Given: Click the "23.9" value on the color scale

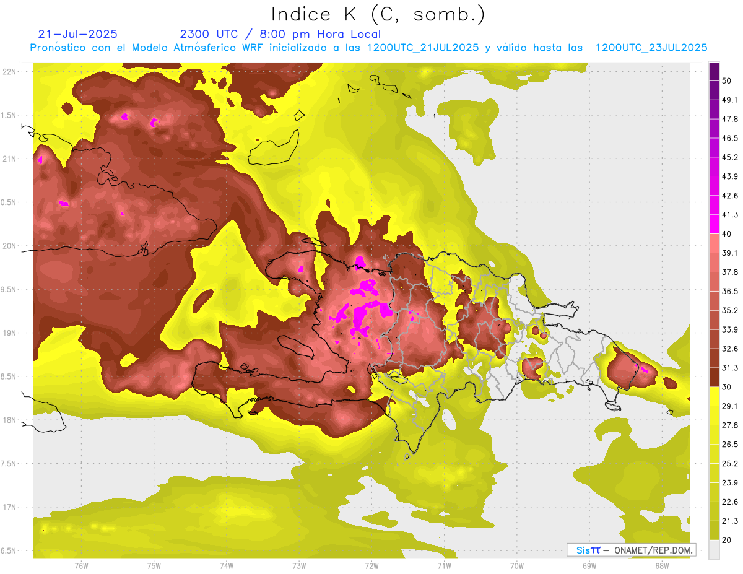Looking at the screenshot, I should click(x=730, y=482).
